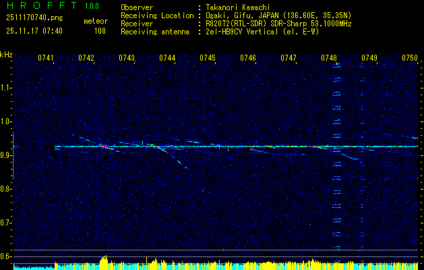Click the 0.8 frequency axis label
The height and width of the screenshot is (270, 424).
[x=6, y=189]
